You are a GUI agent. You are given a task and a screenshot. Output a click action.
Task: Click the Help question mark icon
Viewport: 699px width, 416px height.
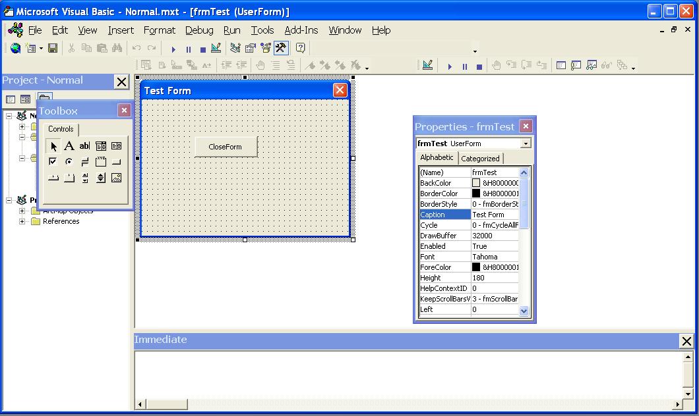[301, 48]
